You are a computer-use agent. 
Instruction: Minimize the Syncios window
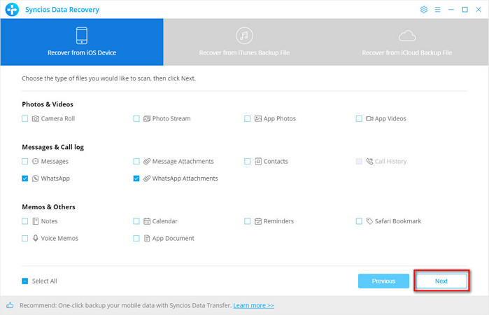(x=451, y=10)
